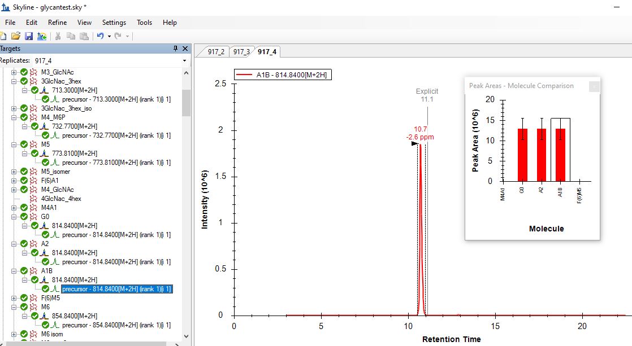Select the F(6)M5 molecule in tree
The width and height of the screenshot is (632, 346).
pyautogui.click(x=50, y=298)
